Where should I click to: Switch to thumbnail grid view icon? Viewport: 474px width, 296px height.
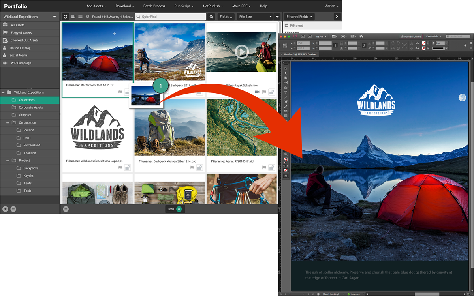coord(73,17)
